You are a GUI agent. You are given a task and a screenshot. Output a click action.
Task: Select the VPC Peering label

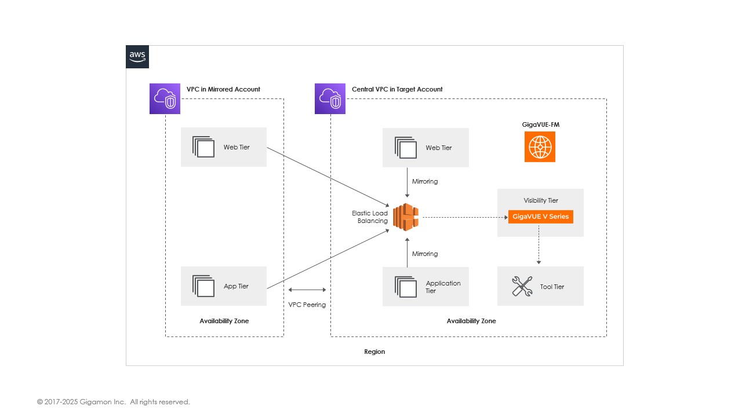coord(307,305)
